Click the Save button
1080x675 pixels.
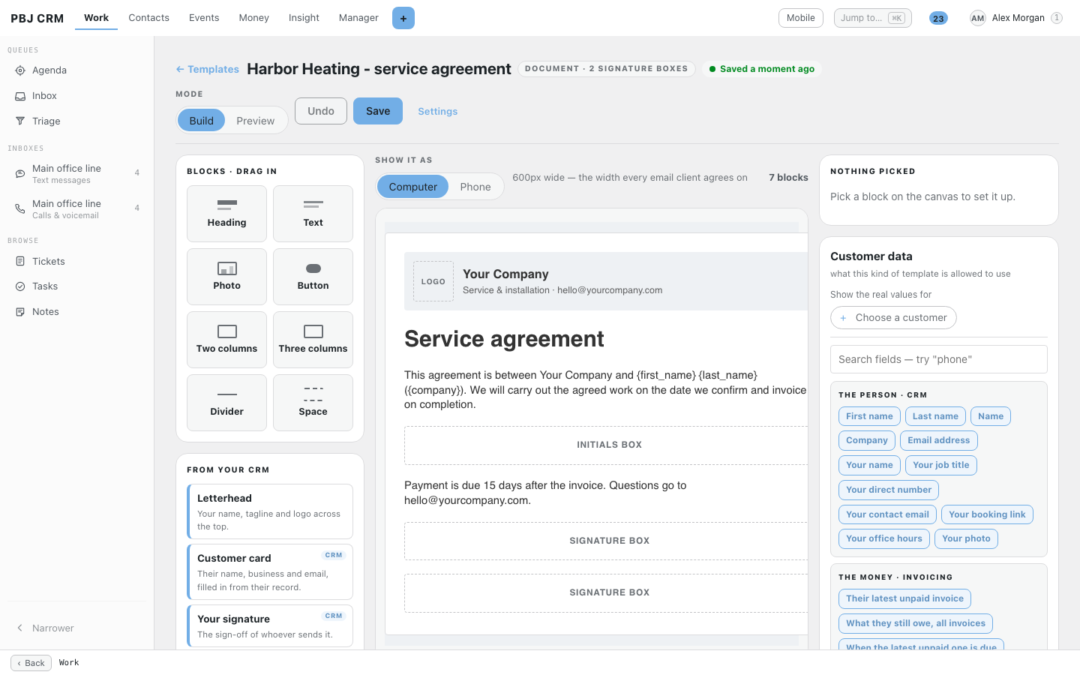tap(378, 111)
